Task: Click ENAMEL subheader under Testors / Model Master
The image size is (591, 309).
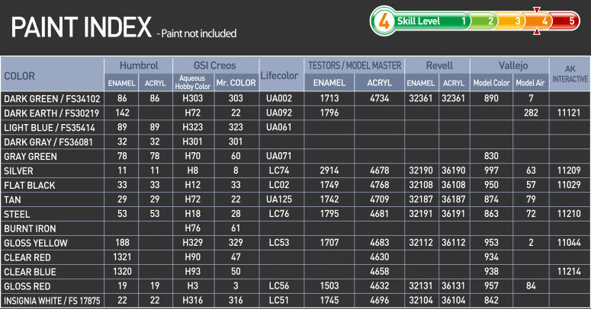Action: 329,83
